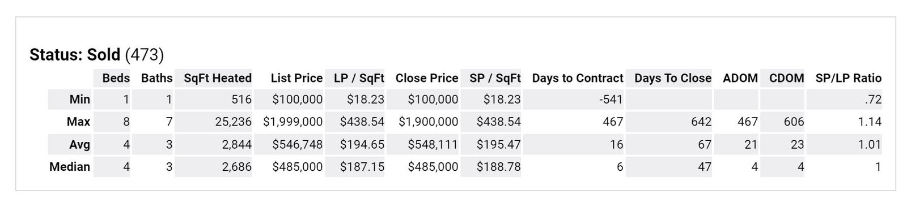Click the median close price $485,000 cell
The image size is (907, 207).
click(433, 167)
